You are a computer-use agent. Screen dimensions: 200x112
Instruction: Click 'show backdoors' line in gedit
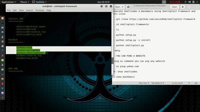point(125,77)
